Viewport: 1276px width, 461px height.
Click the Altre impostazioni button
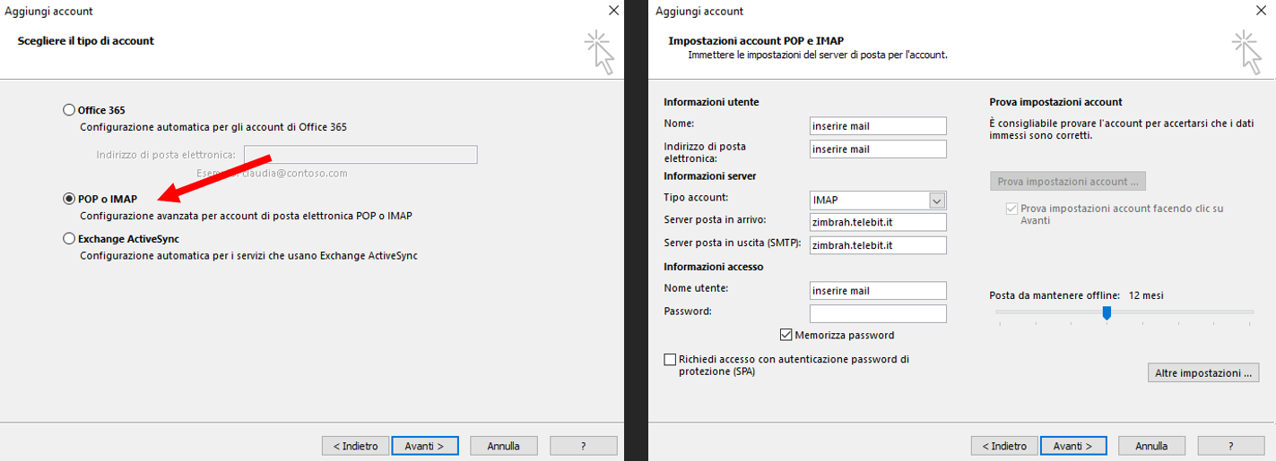[x=1202, y=373]
